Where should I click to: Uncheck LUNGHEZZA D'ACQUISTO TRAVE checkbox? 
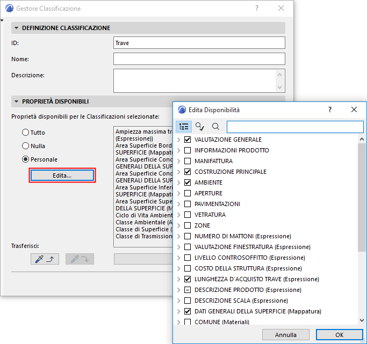[x=188, y=279]
